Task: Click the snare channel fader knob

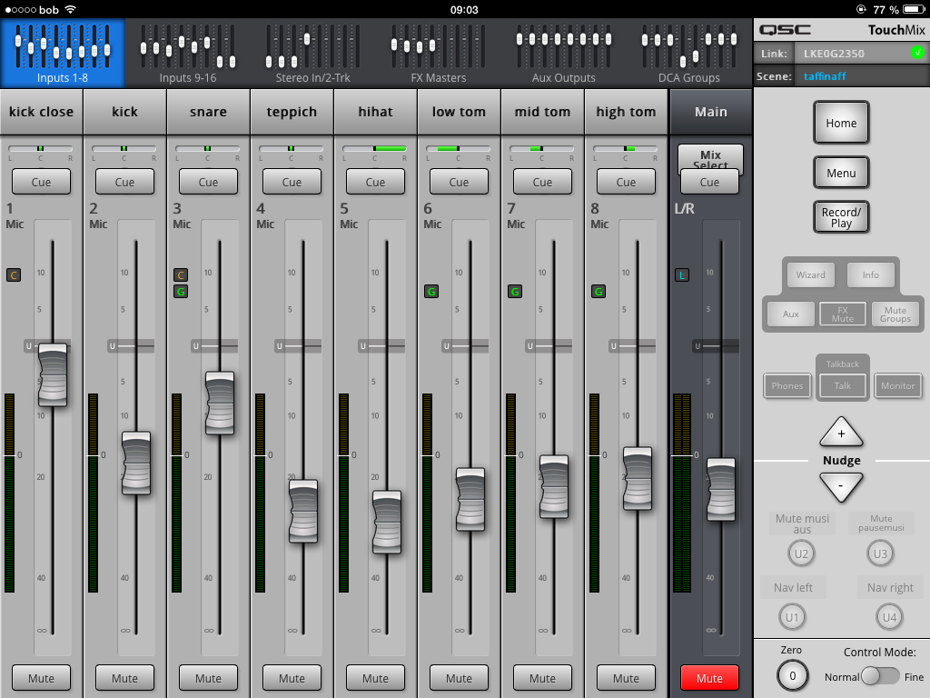Action: point(220,403)
